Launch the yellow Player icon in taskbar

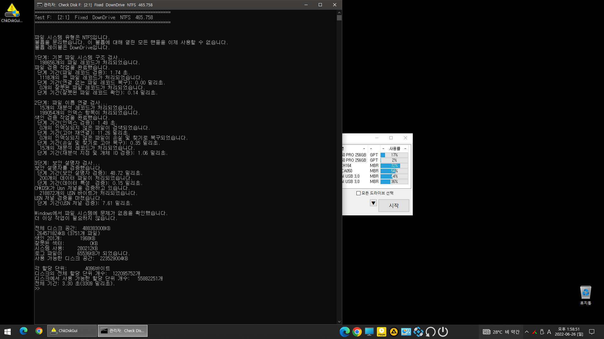click(x=382, y=332)
